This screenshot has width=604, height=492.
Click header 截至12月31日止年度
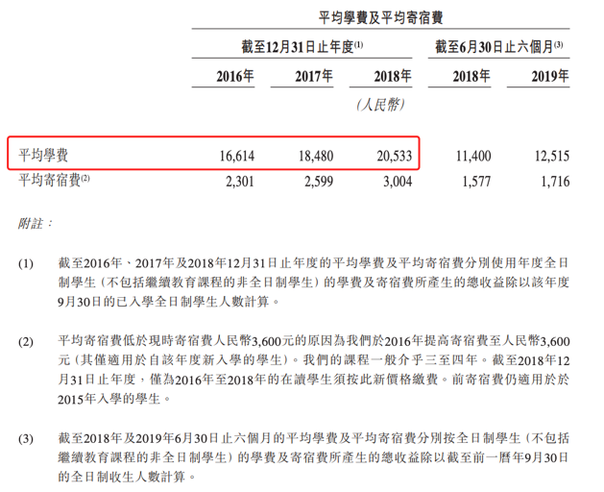tap(302, 47)
